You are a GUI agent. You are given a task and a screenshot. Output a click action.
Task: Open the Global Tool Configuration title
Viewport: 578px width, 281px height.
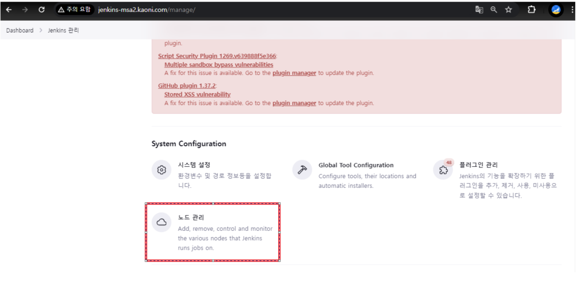coord(356,165)
